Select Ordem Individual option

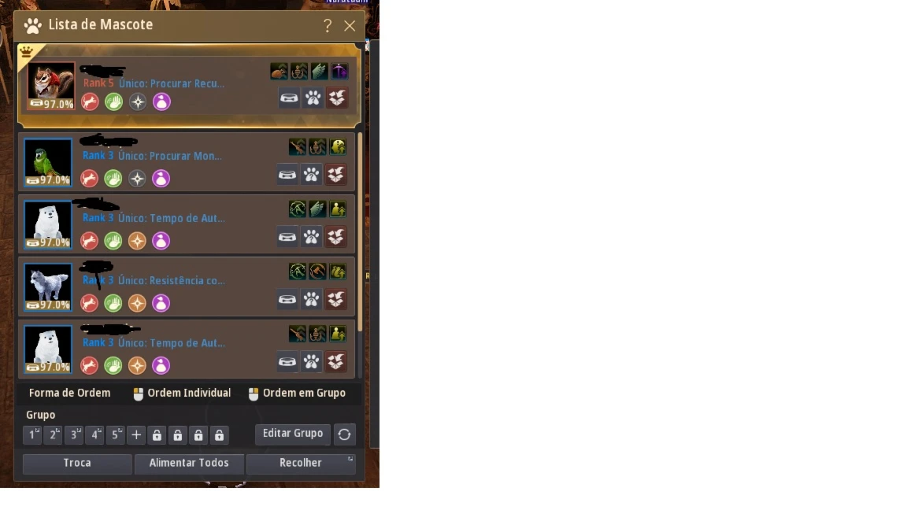(182, 394)
